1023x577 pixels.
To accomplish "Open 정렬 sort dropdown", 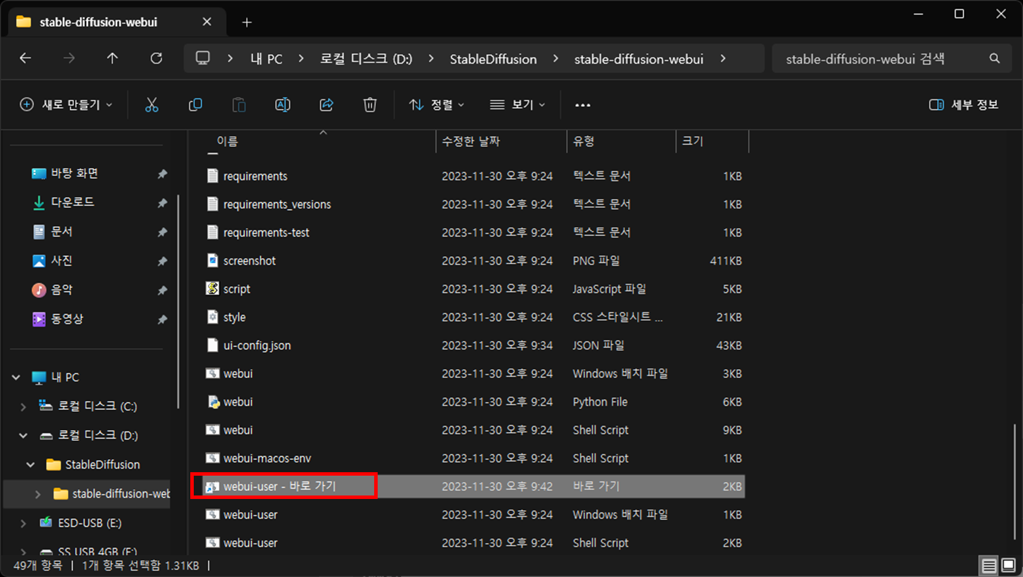I will pos(436,105).
